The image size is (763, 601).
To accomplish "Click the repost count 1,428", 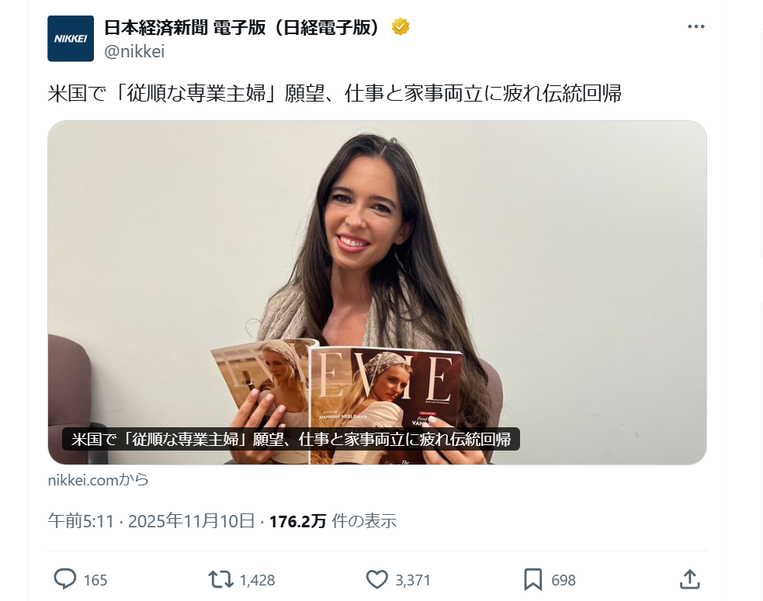I will tap(258, 580).
